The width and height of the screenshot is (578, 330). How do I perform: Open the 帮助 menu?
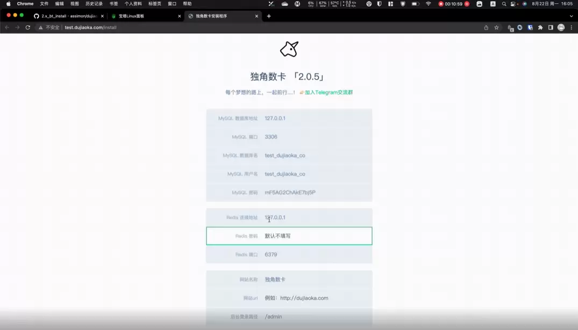tap(187, 4)
